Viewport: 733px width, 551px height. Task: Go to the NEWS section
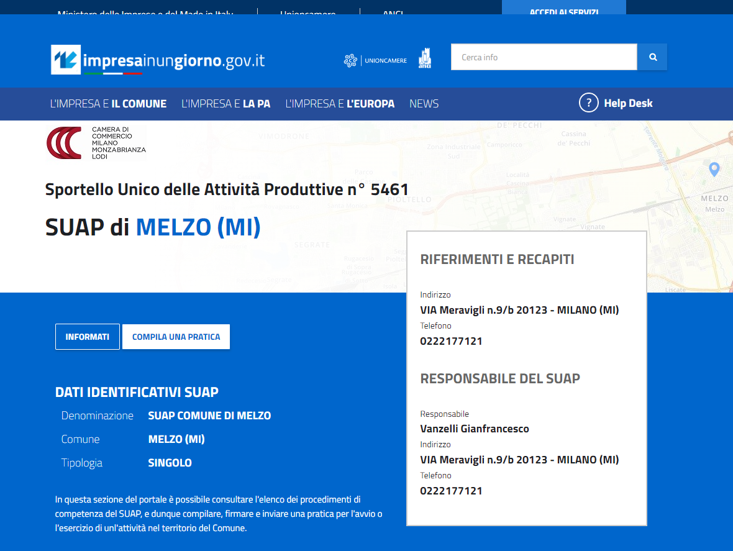click(x=424, y=104)
